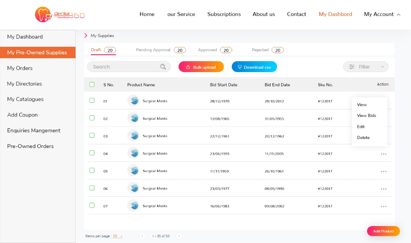Image resolution: width=411 pixels, height=243 pixels.
Task: Click the next page arrow in pagination
Action: [179, 236]
